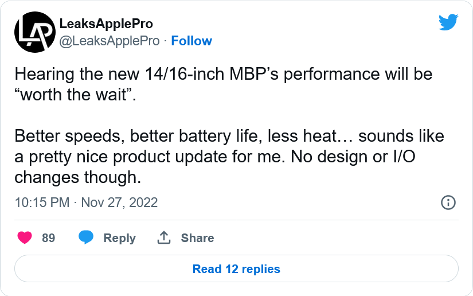Click the bold LeaksApplePro display name

click(107, 24)
